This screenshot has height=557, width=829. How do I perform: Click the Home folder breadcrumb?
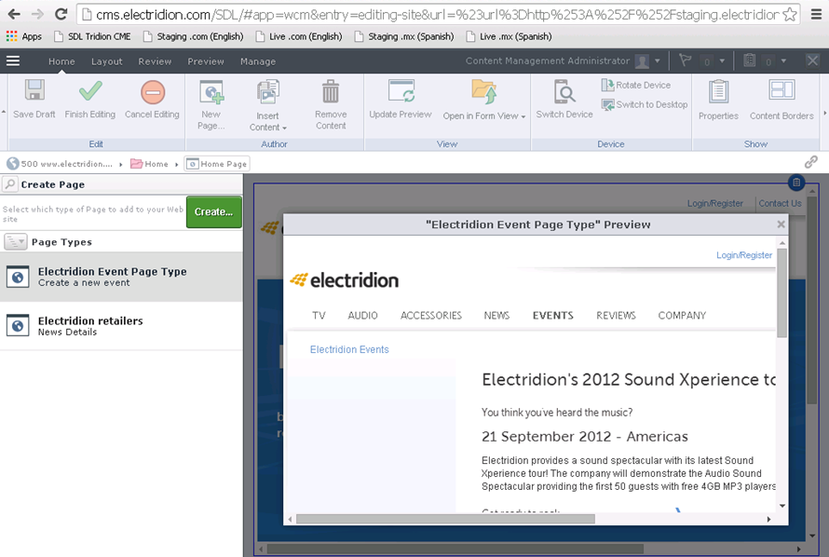click(x=150, y=164)
